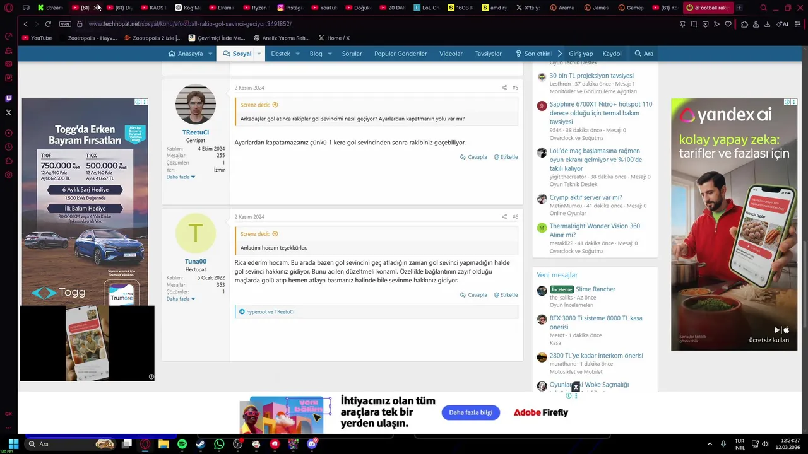
Task: Click the browser back arrow
Action: [x=25, y=24]
